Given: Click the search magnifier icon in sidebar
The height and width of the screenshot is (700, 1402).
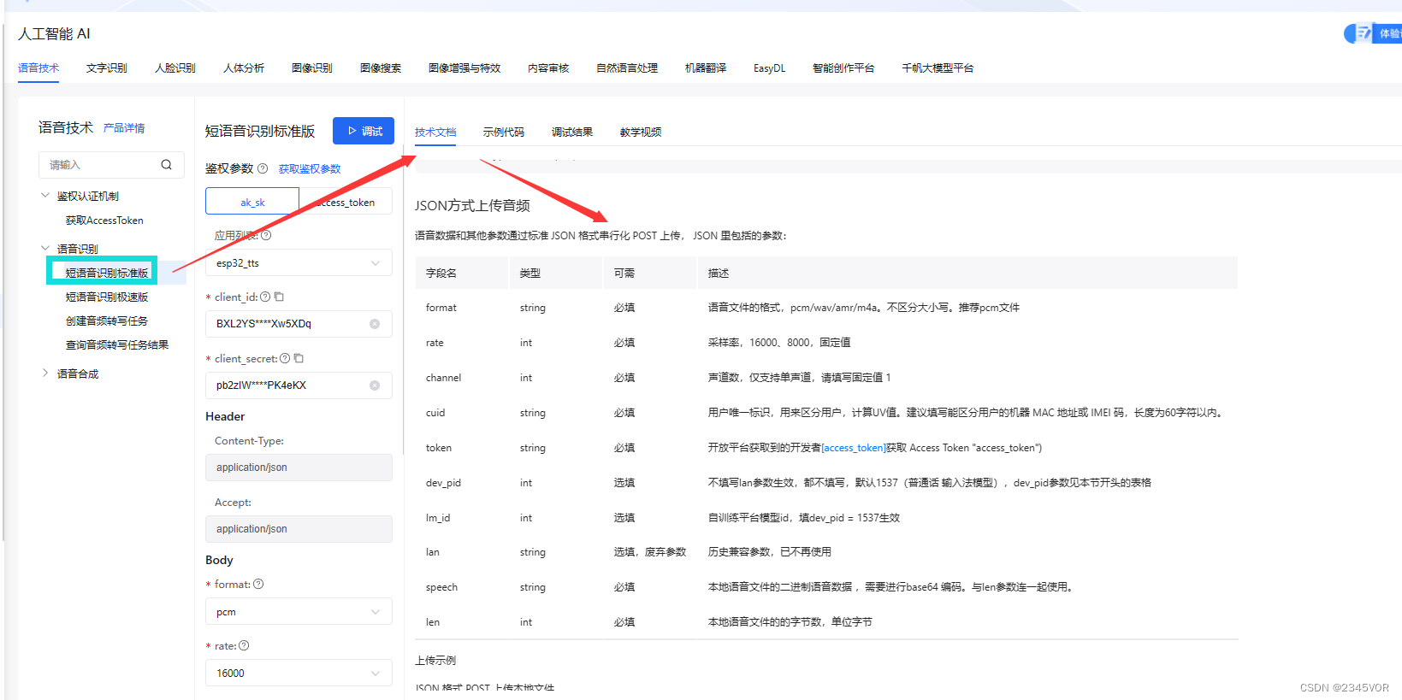Looking at the screenshot, I should (x=167, y=165).
